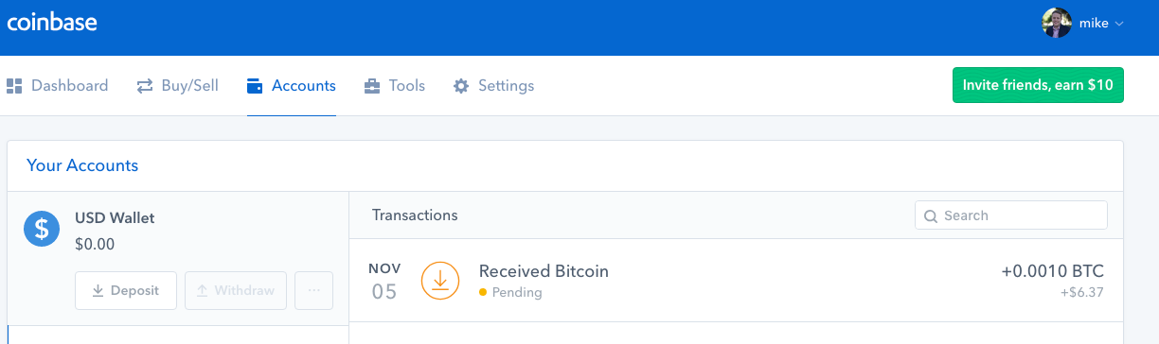
Task: Click the Dashboard grid icon
Action: click(14, 86)
